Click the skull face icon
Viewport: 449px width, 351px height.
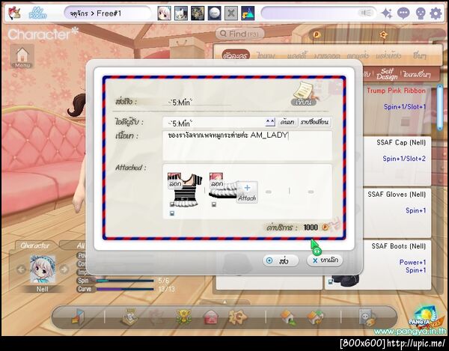coord(420,13)
